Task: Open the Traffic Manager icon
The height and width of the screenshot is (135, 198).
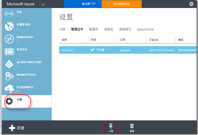Action: click(x=9, y=26)
